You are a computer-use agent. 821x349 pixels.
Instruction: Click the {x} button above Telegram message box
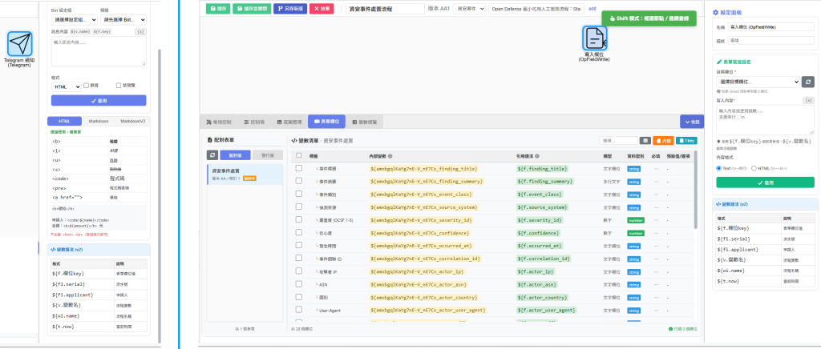pos(140,32)
